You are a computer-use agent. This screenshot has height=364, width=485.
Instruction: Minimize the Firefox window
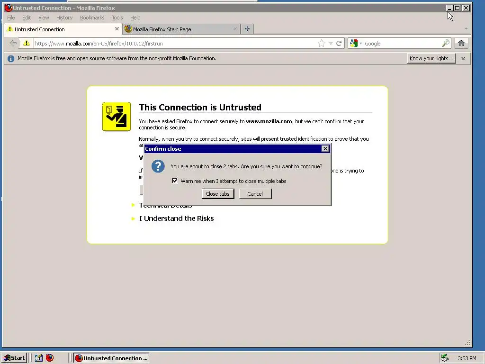(x=449, y=8)
